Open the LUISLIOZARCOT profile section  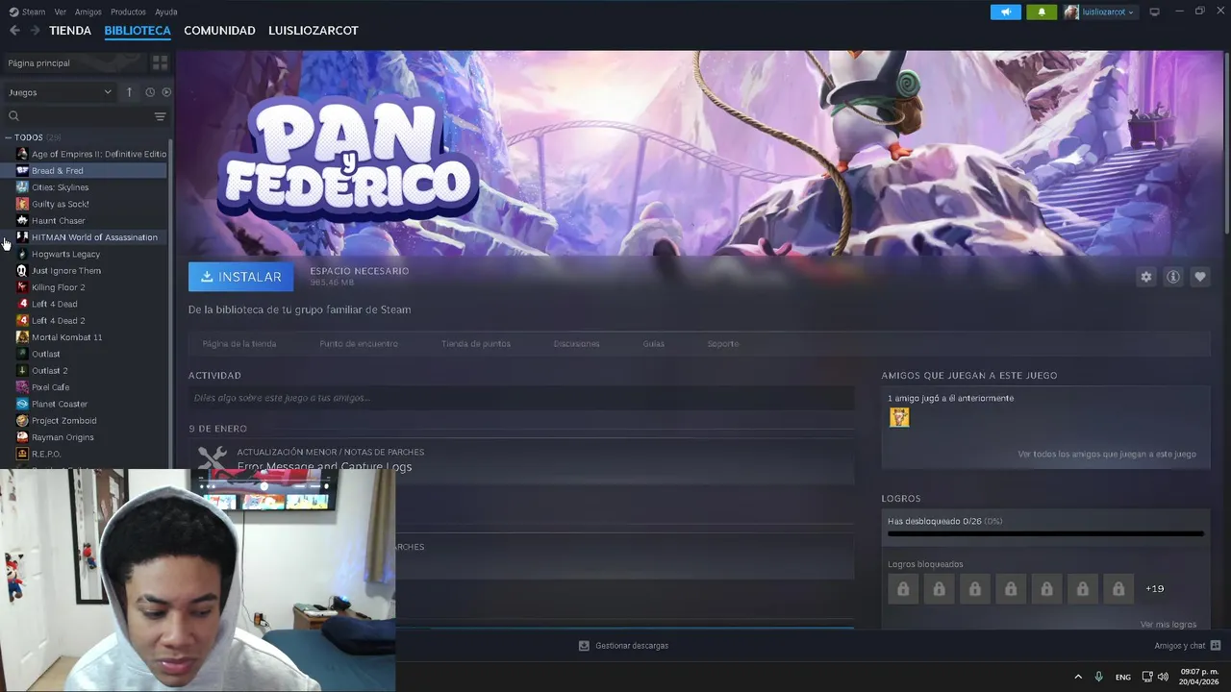point(314,31)
